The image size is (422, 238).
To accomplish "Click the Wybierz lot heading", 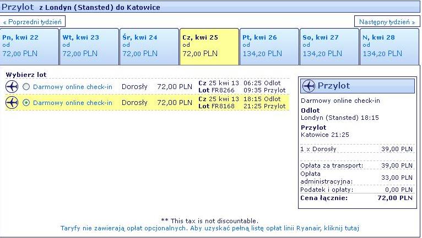I will point(26,75).
